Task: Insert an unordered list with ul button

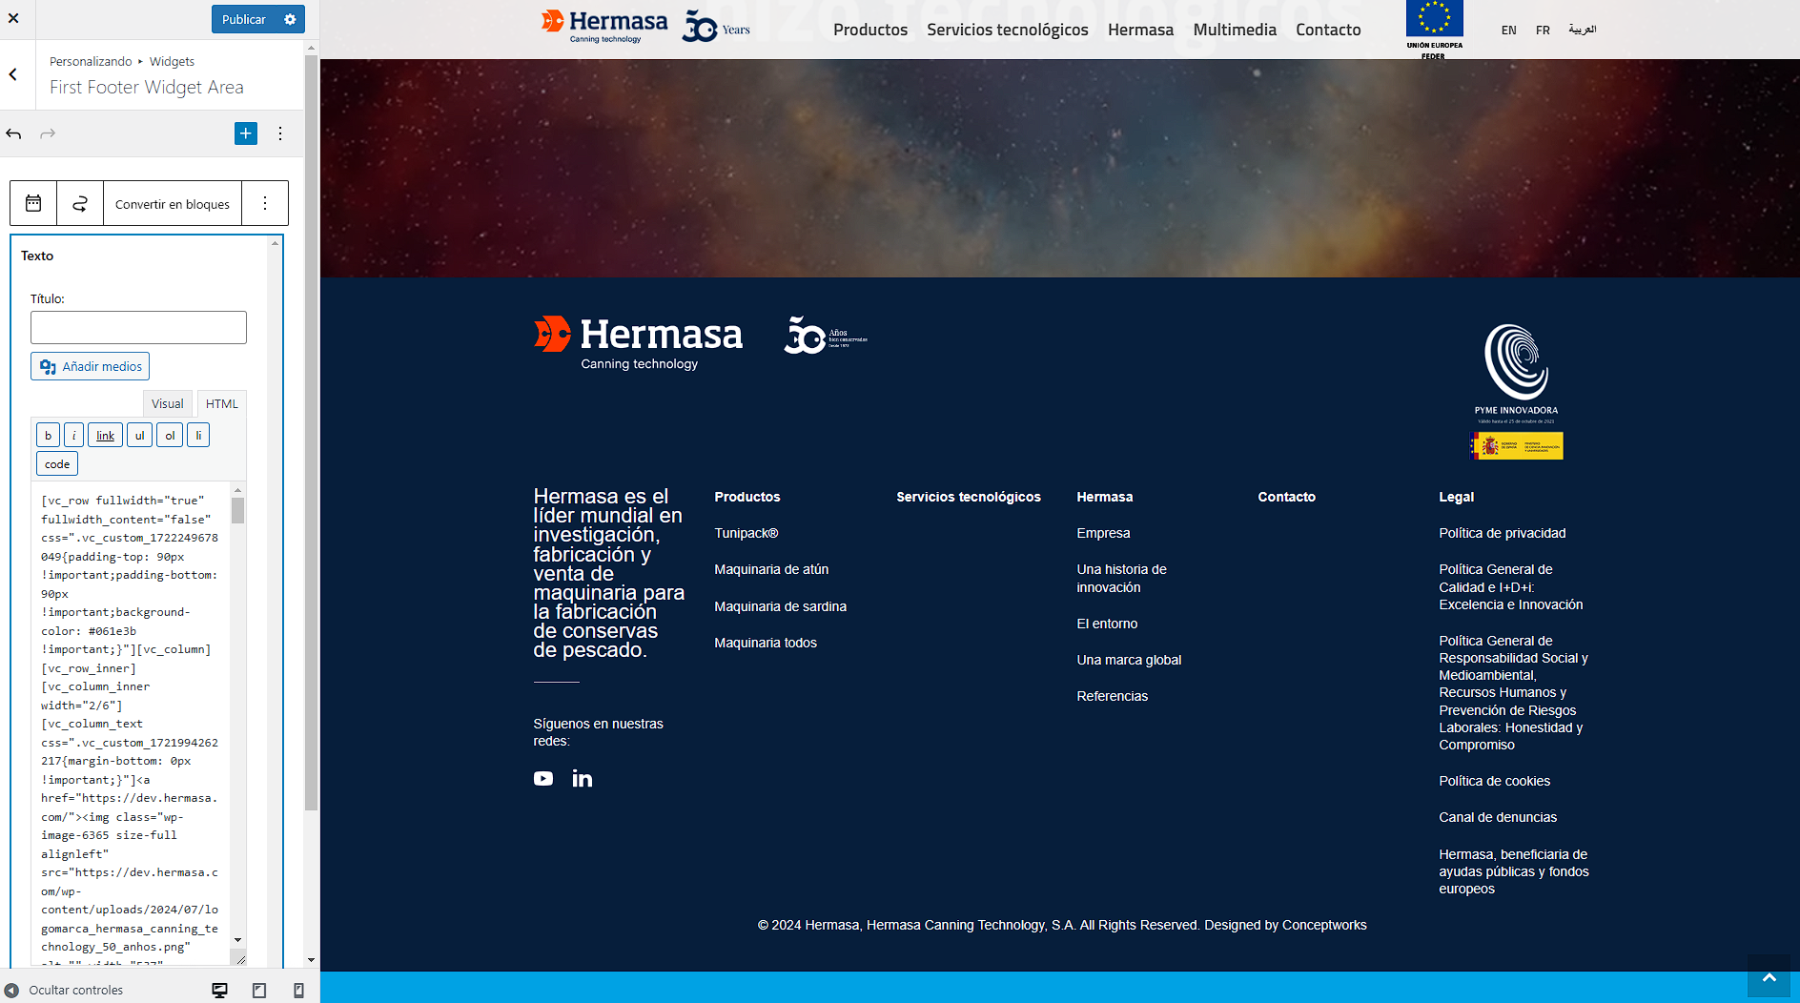Action: (x=139, y=436)
